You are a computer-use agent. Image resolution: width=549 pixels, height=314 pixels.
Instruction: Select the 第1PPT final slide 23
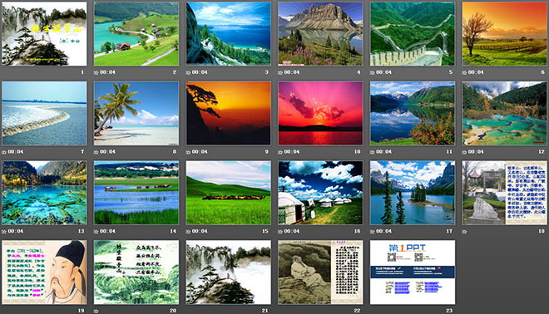[413, 272]
